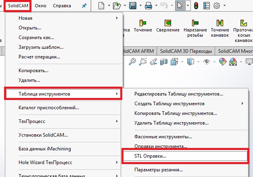Viewport: 253px width, 177px height.
Task: Open the dropdown arrow next to Save
Action: (x=140, y=6)
